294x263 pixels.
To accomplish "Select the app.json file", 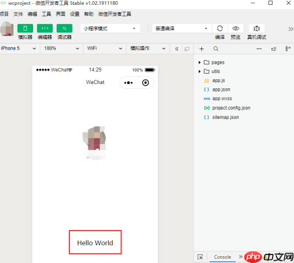I will point(221,90).
